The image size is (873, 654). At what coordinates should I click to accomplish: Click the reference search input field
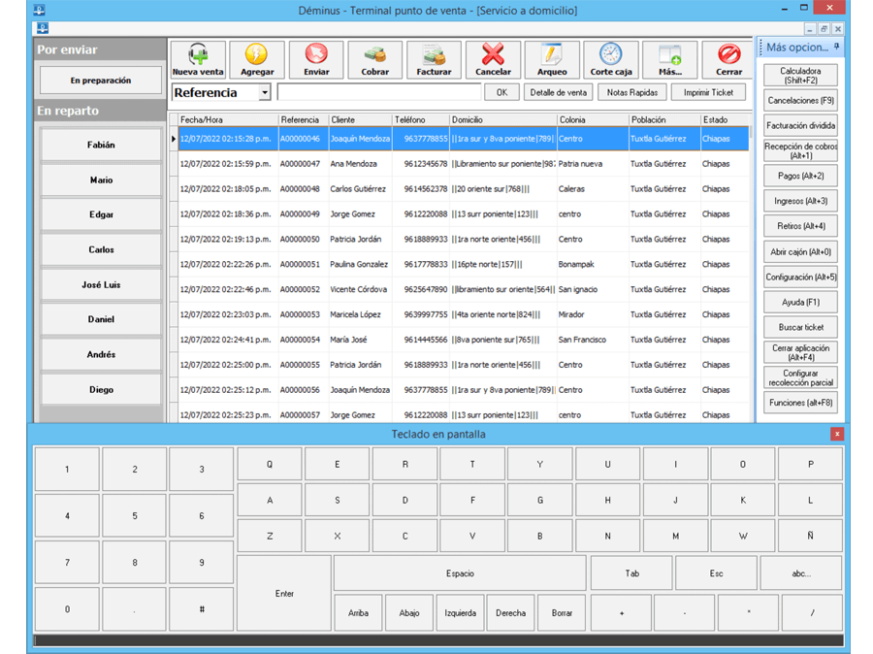[x=379, y=92]
